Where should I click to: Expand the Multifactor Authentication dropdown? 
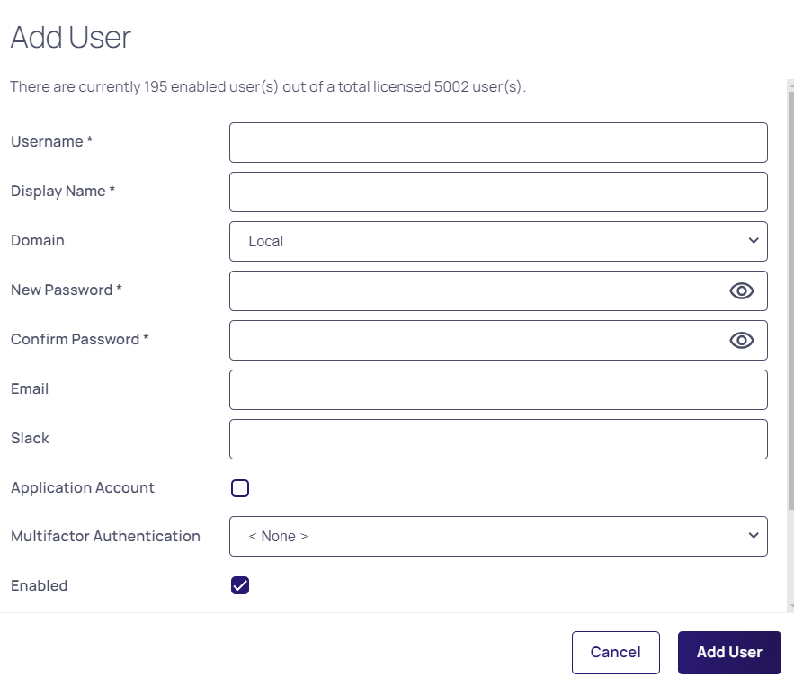(498, 536)
